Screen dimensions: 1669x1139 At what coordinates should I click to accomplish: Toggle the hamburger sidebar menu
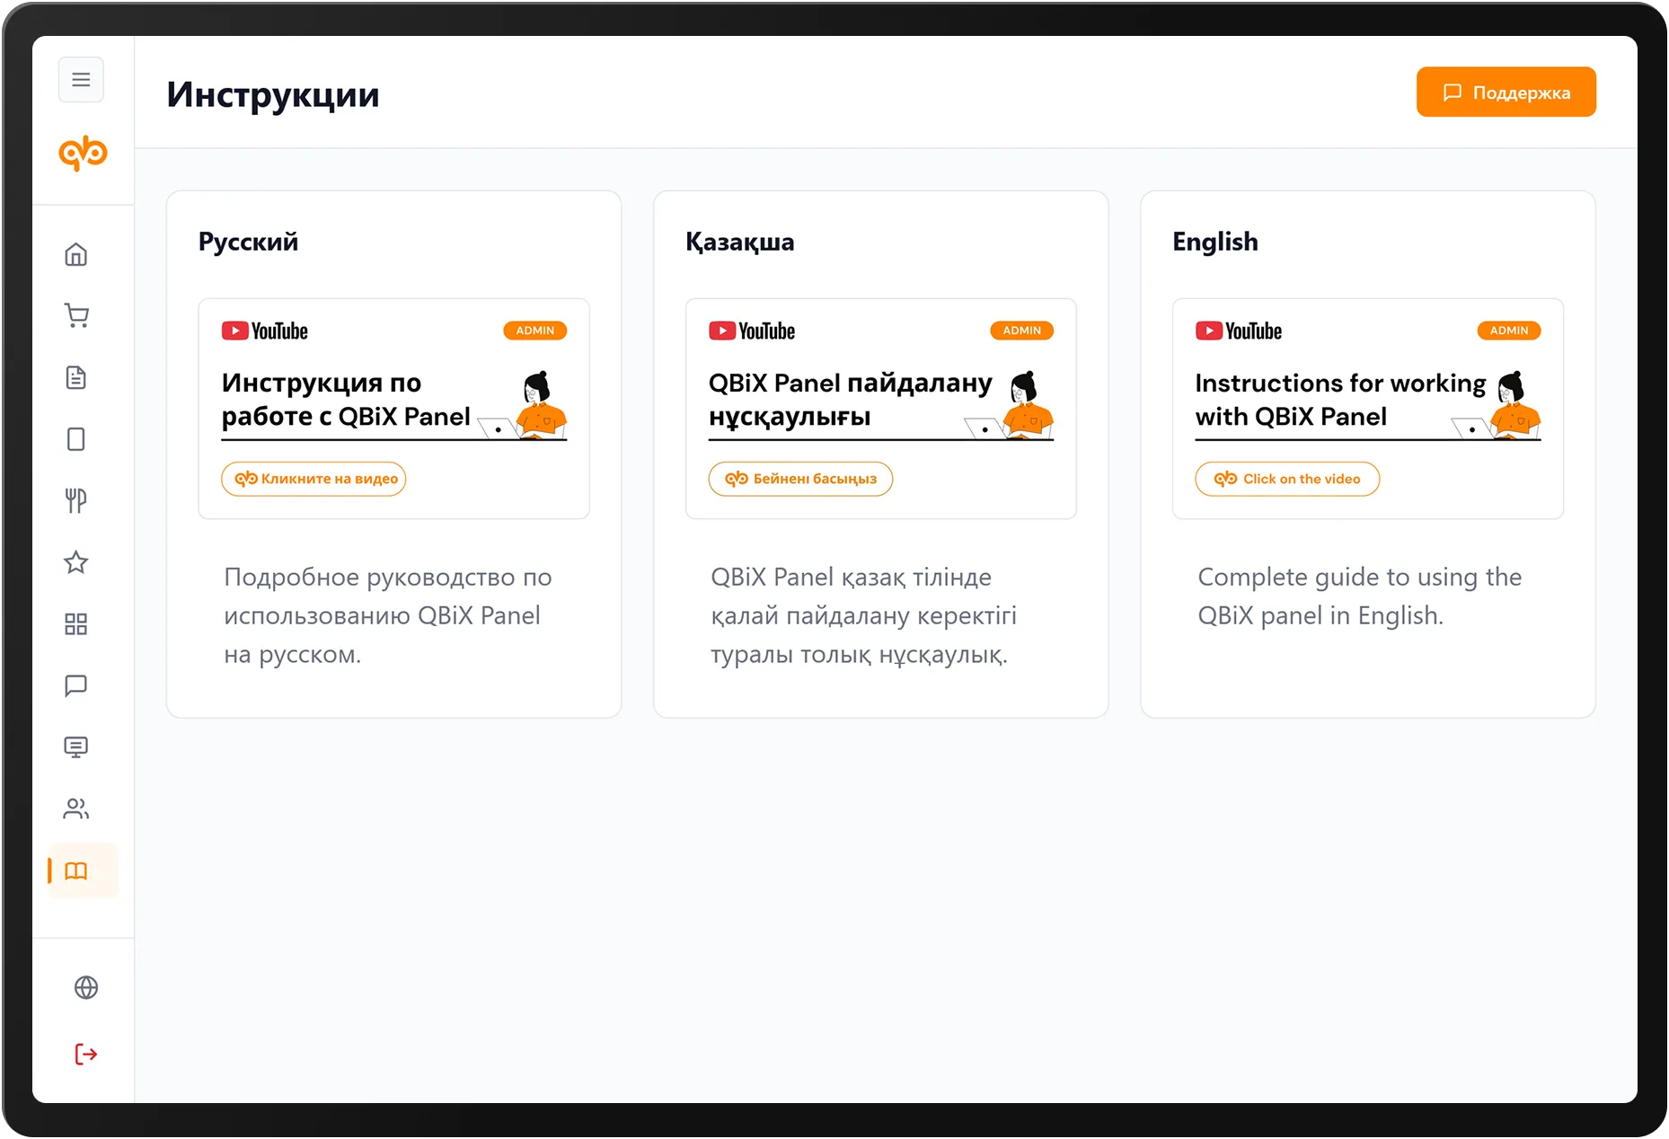81,80
